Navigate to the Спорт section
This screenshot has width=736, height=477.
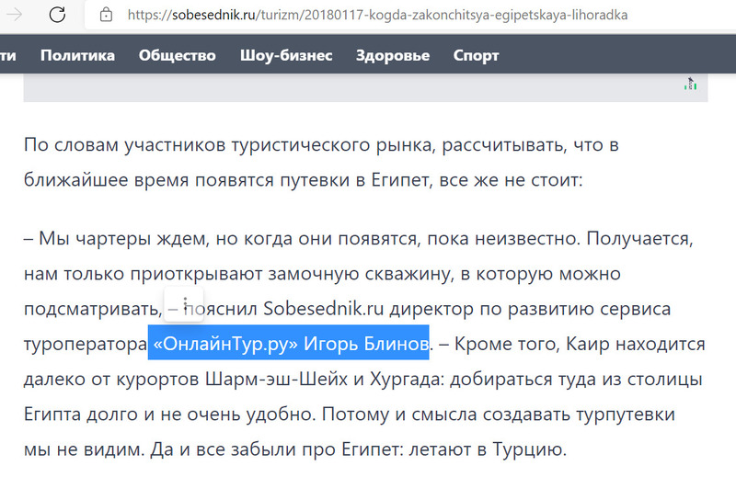click(477, 55)
